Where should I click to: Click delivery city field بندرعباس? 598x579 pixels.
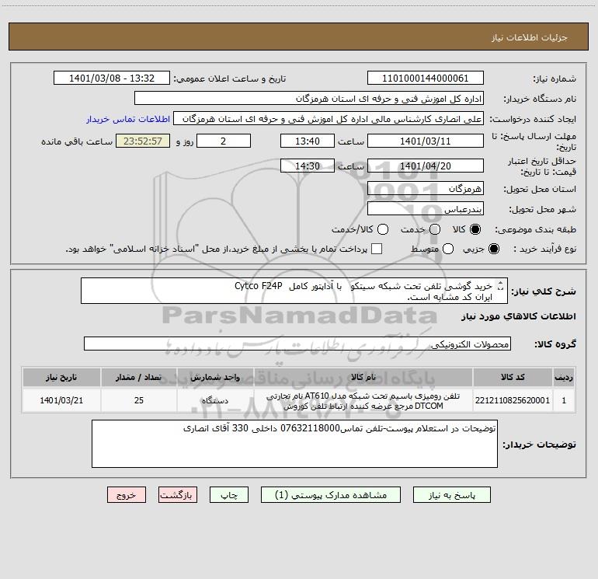(426, 209)
